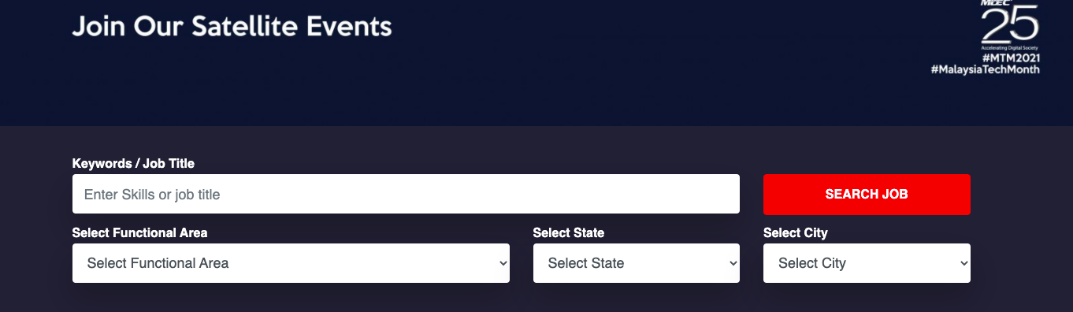The image size is (1073, 312).
Task: Click the empty dark navy banner area
Action: tap(630, 79)
